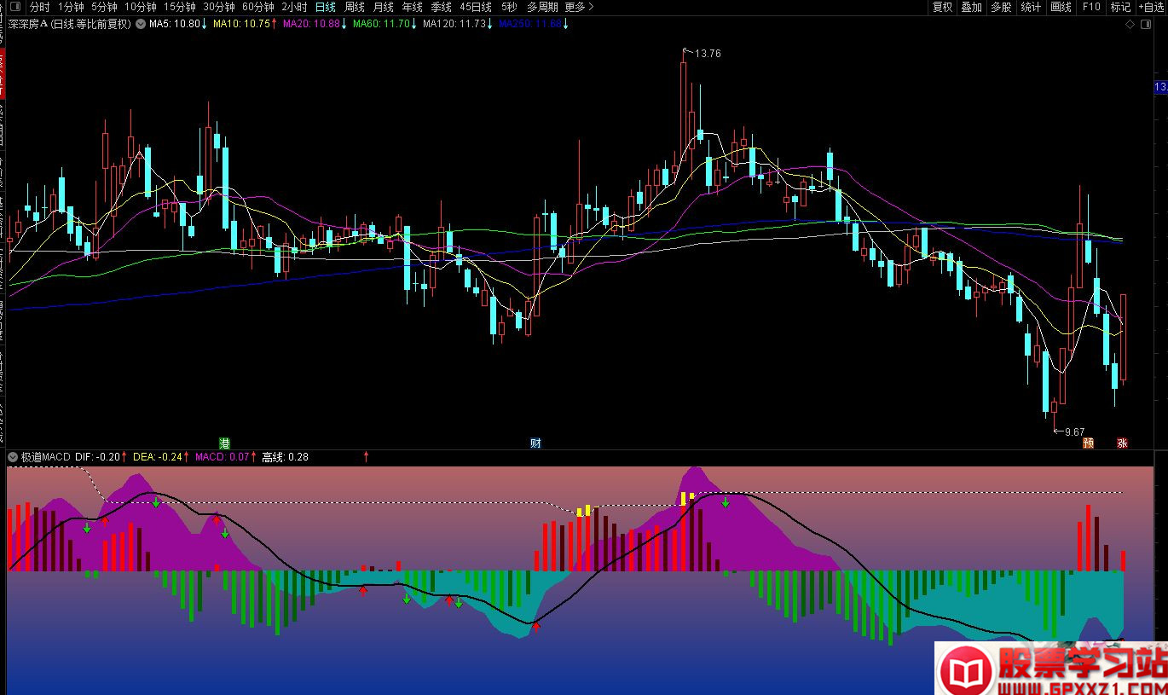Activate the 画线 drawing tools
This screenshot has width=1168, height=695.
[x=1061, y=7]
